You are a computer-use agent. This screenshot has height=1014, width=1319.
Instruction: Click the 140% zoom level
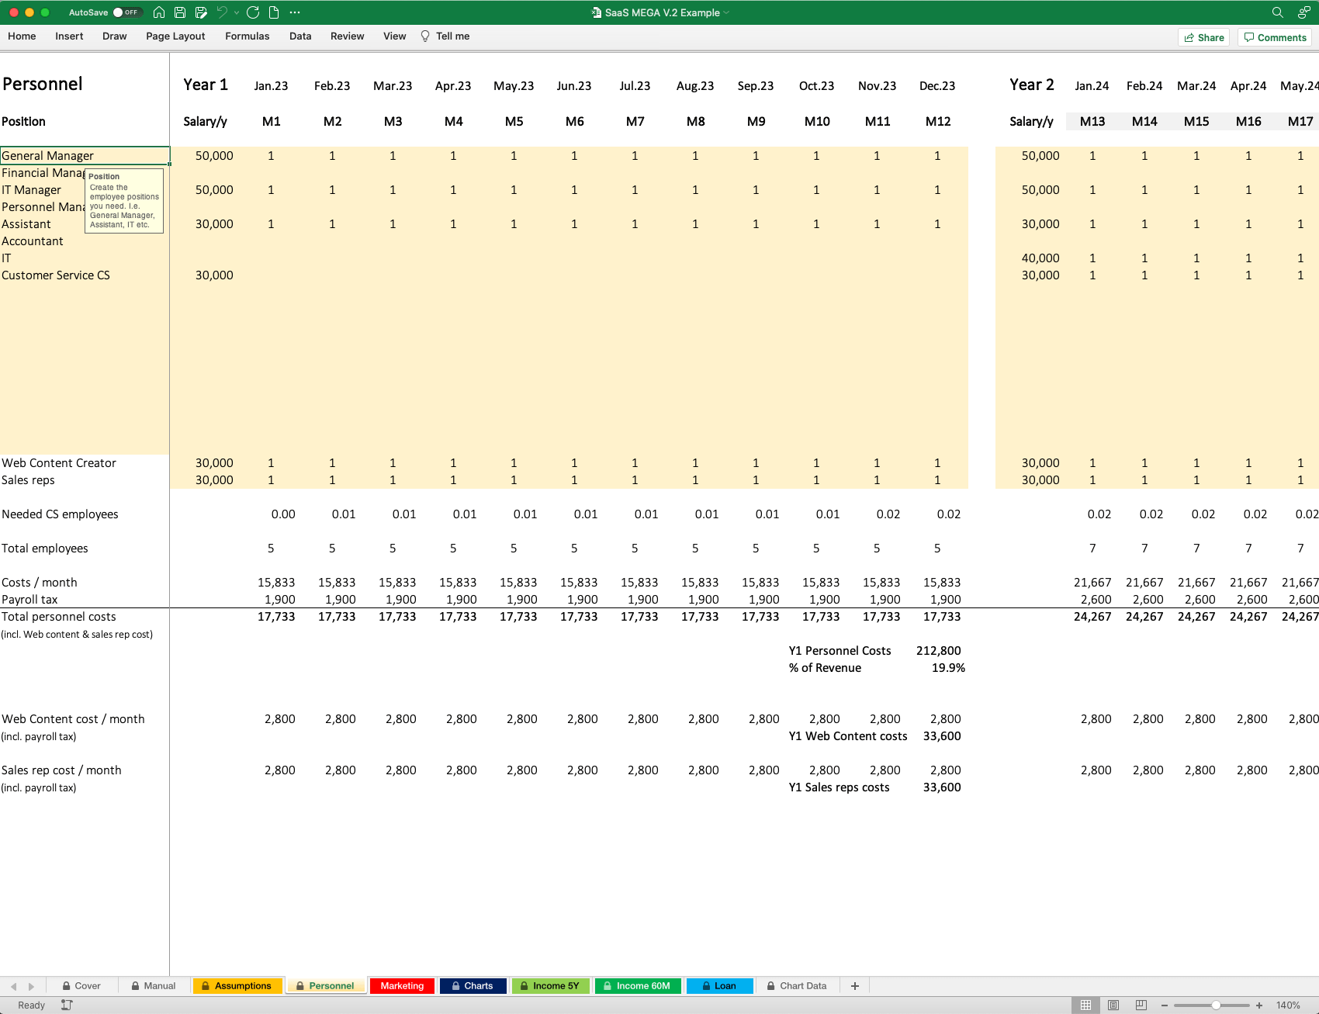point(1288,1005)
